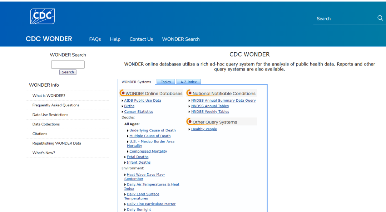The width and height of the screenshot is (386, 212).
Task: Open AIDS Public Use Data link
Action: click(x=143, y=100)
